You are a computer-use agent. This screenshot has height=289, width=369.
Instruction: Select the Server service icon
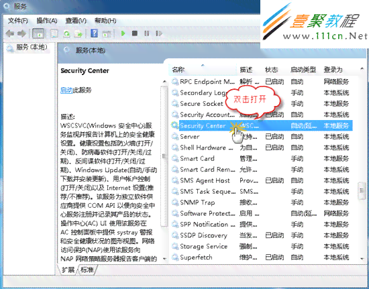175,136
